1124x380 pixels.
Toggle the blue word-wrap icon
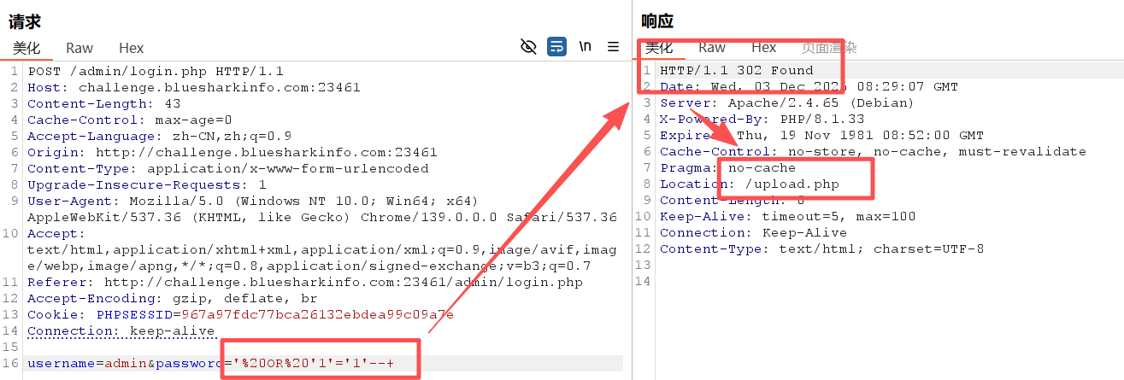557,47
